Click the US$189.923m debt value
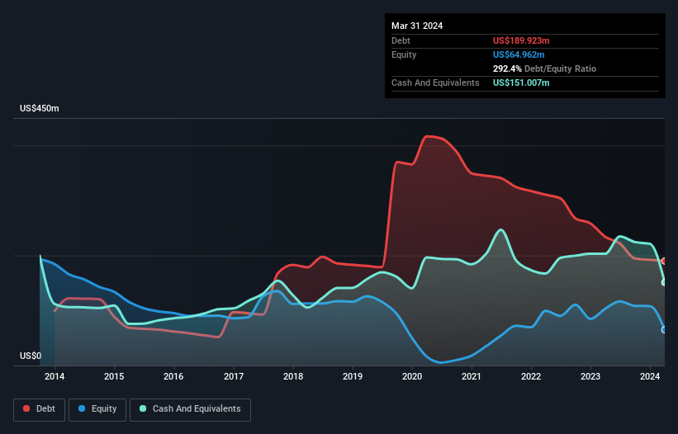 click(x=521, y=40)
